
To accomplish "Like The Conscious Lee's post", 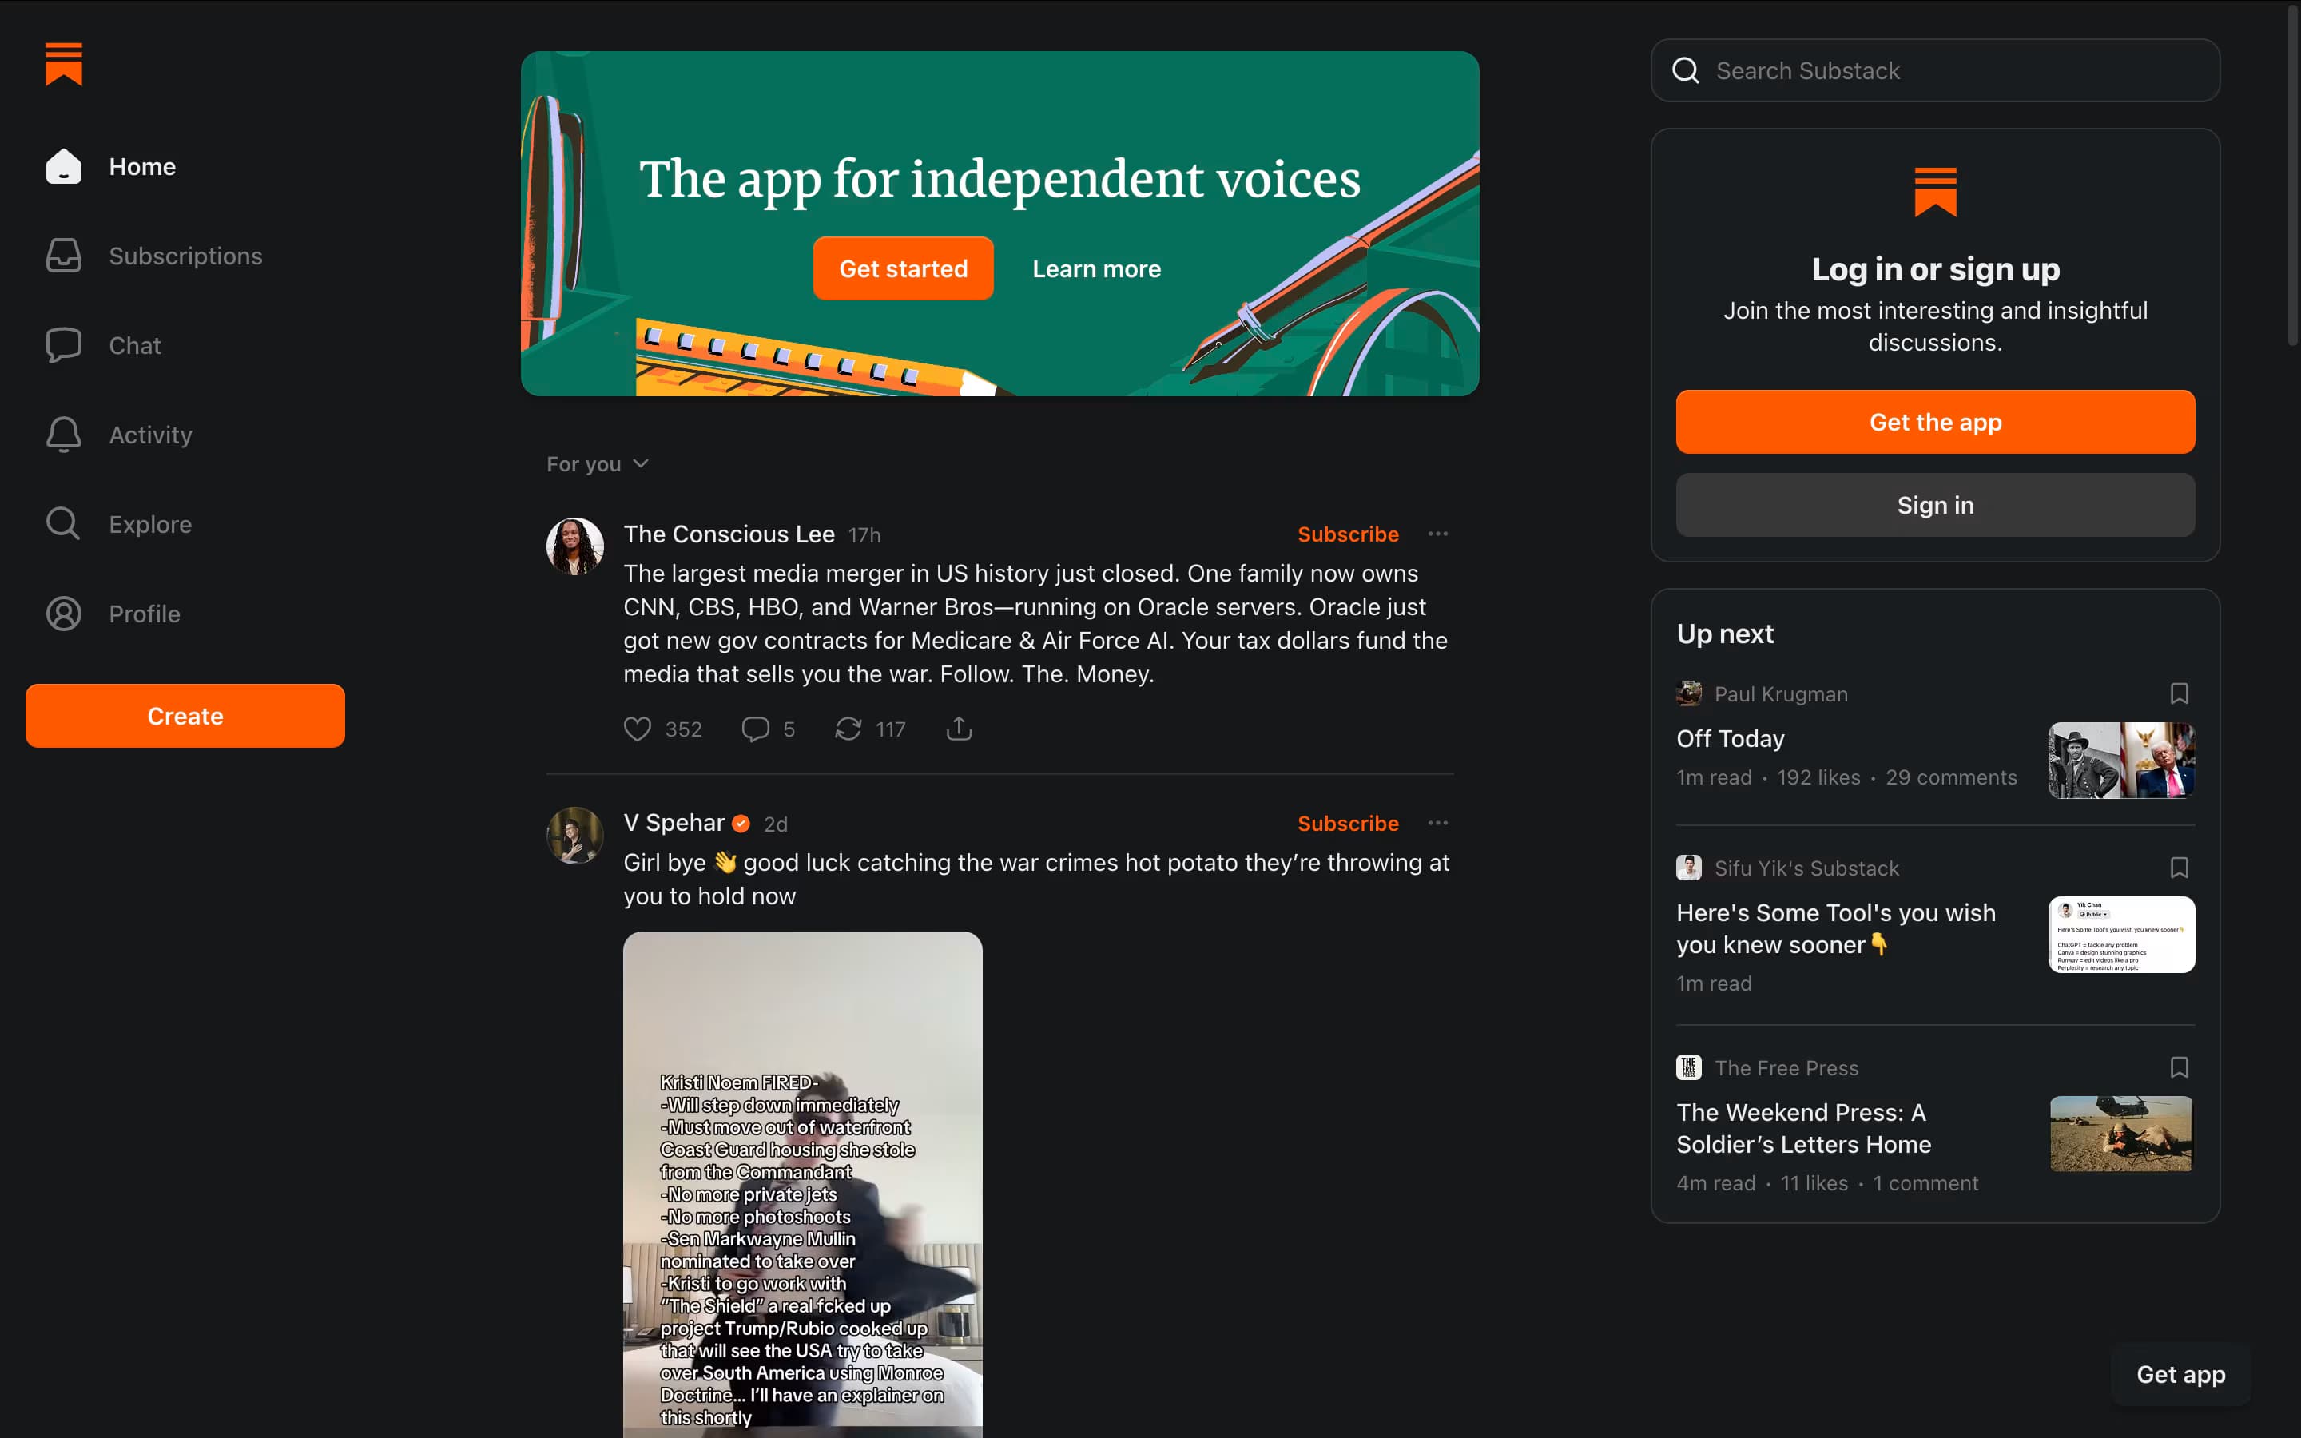I will [637, 729].
